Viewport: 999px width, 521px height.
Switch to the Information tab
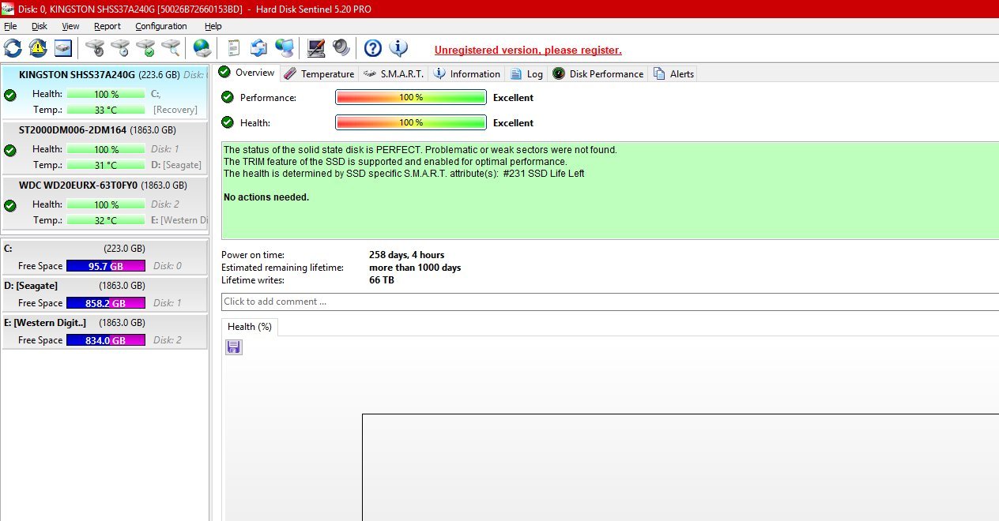click(467, 73)
